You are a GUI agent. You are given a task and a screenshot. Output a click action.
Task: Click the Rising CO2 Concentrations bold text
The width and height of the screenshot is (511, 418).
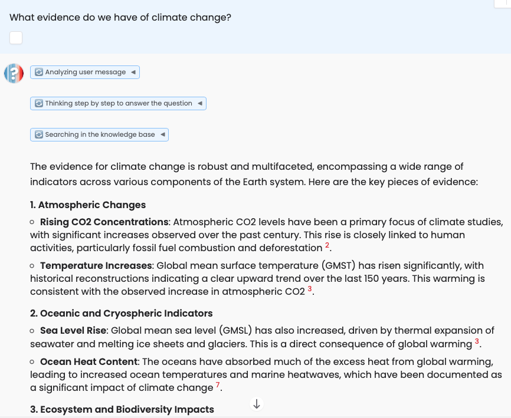click(104, 222)
